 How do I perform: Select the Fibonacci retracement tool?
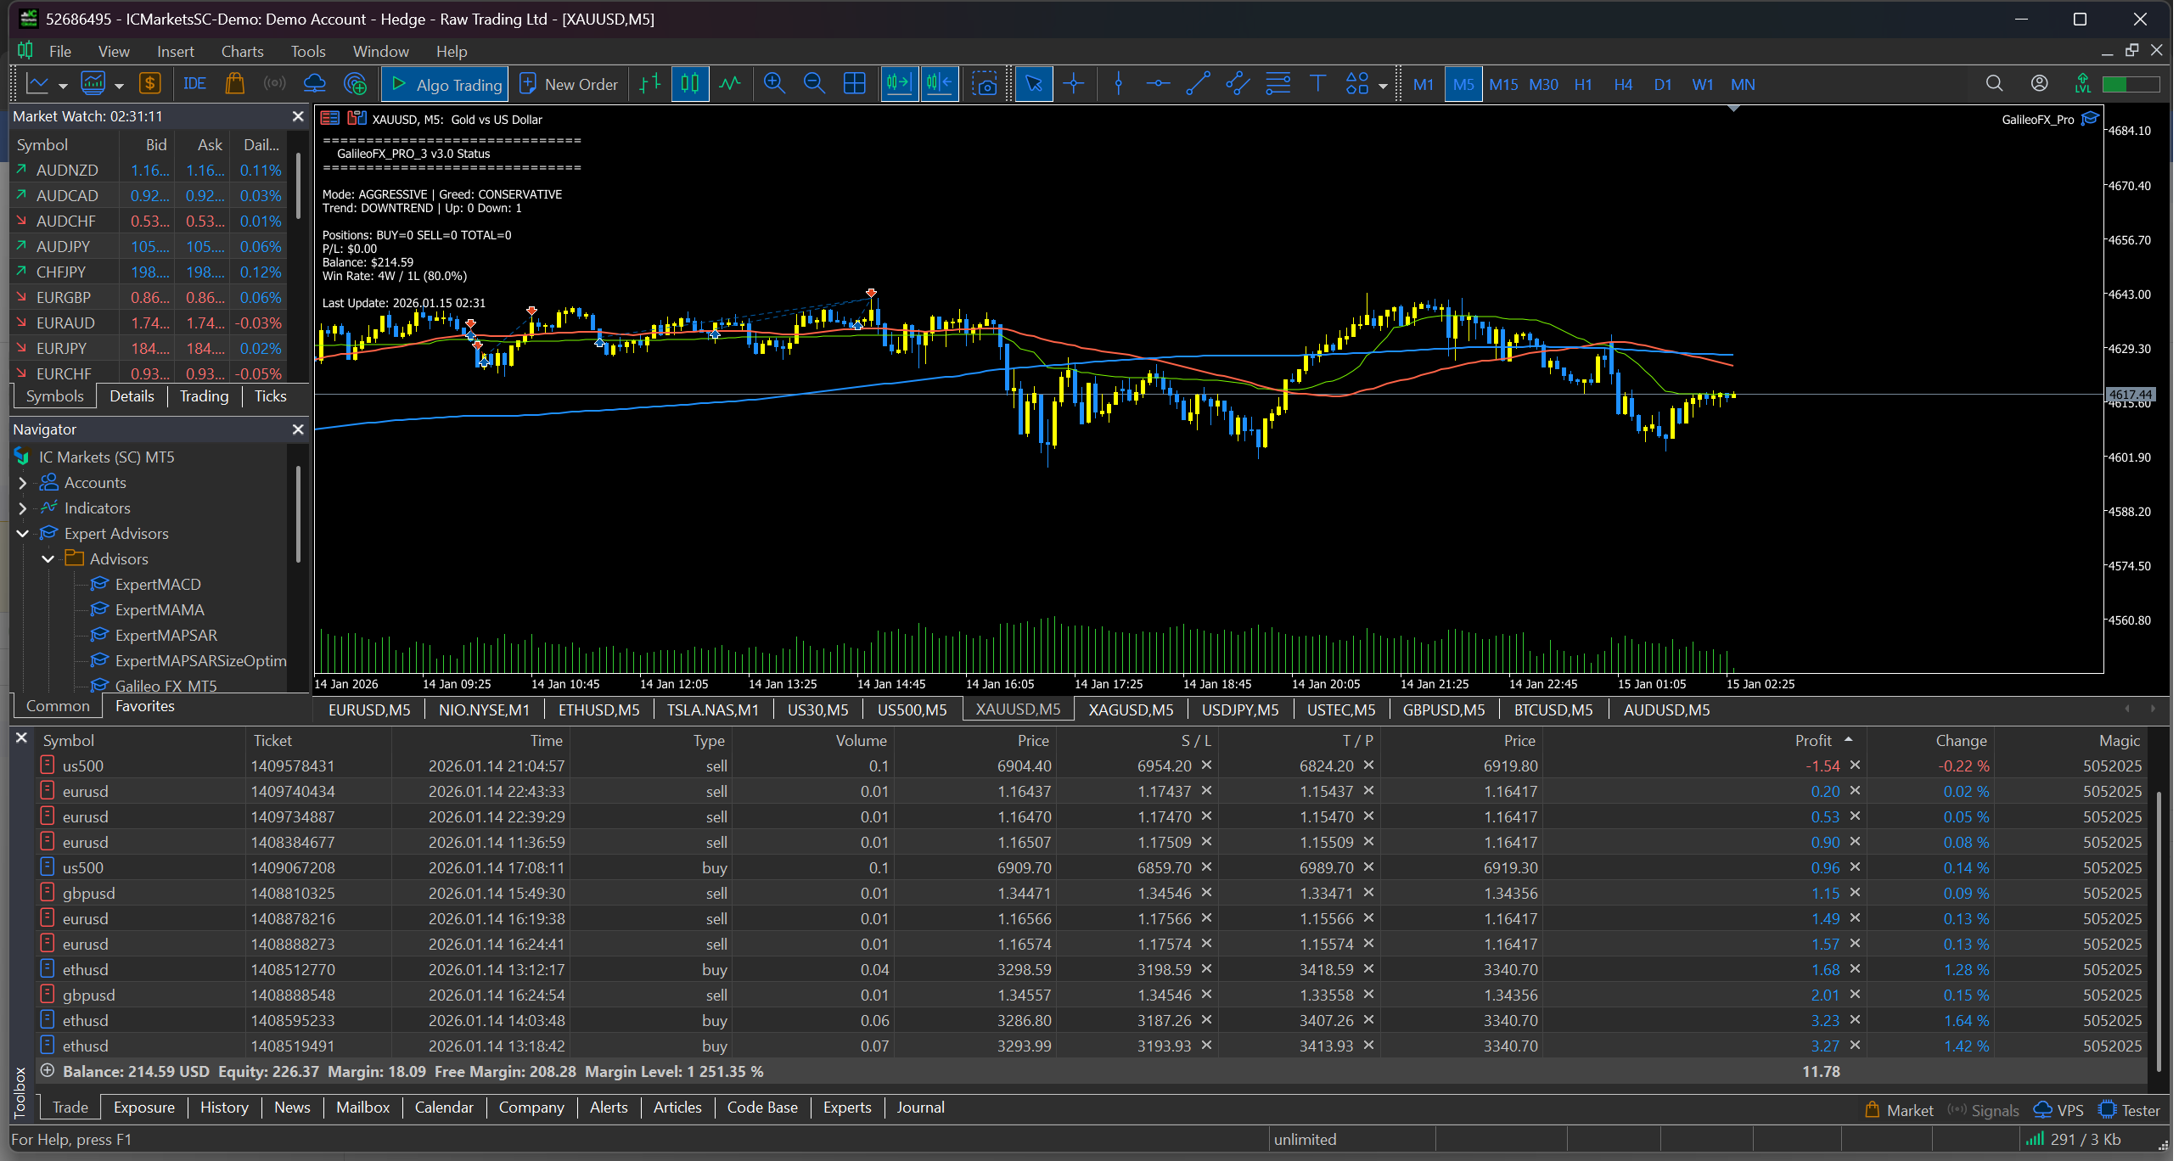1278,84
